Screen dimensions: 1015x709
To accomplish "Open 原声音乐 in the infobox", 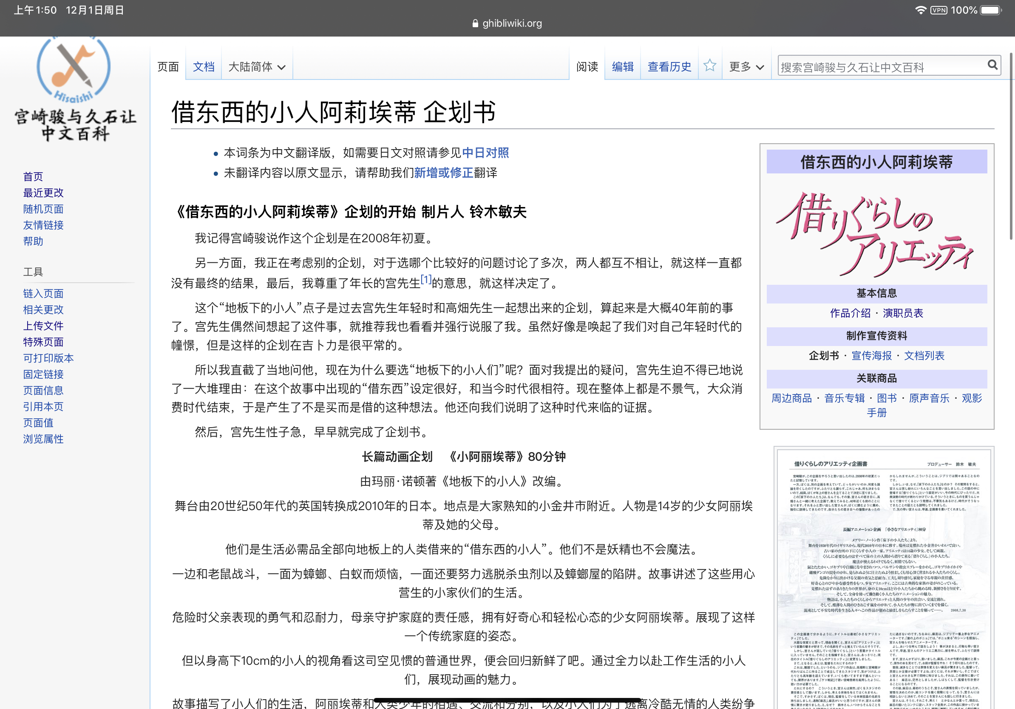I will click(x=929, y=398).
